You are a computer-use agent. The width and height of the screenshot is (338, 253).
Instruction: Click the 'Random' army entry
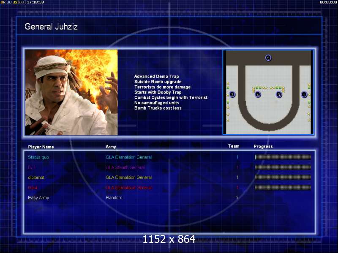point(114,198)
